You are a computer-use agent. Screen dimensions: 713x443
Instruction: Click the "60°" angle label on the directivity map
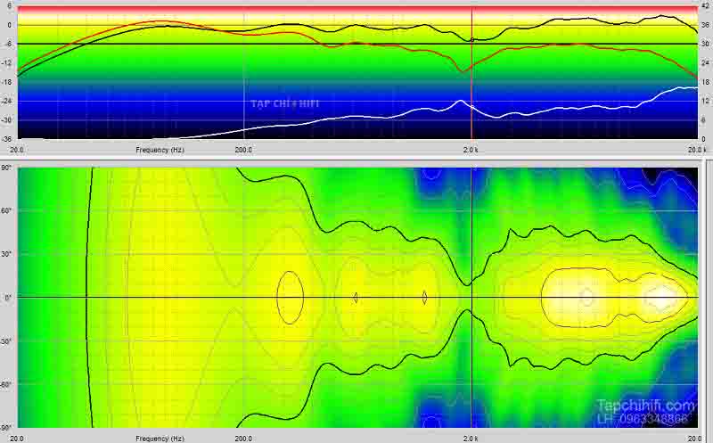[x=7, y=211]
